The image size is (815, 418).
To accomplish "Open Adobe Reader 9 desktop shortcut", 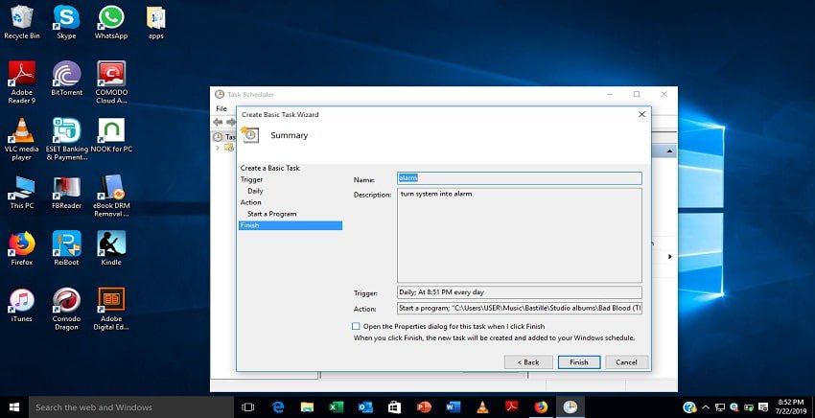I will 22,82.
